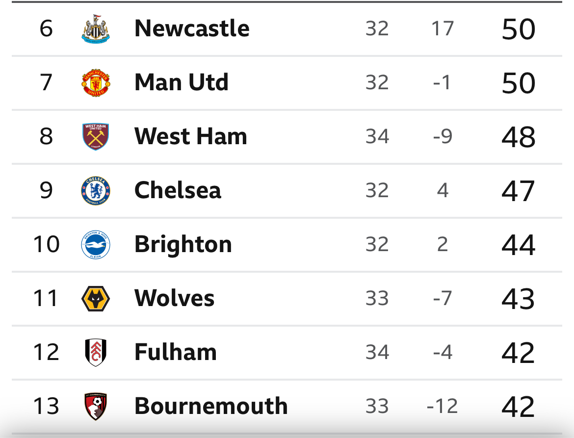Viewport: 574px width, 438px height.
Task: Click Bournemouth's -12 goal difference
Action: 442,406
